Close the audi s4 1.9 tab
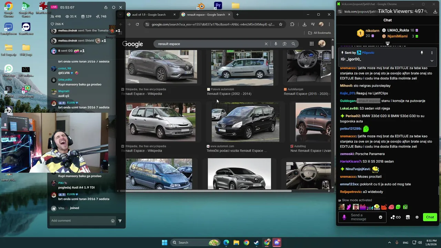This screenshot has height=248, width=441. click(174, 14)
